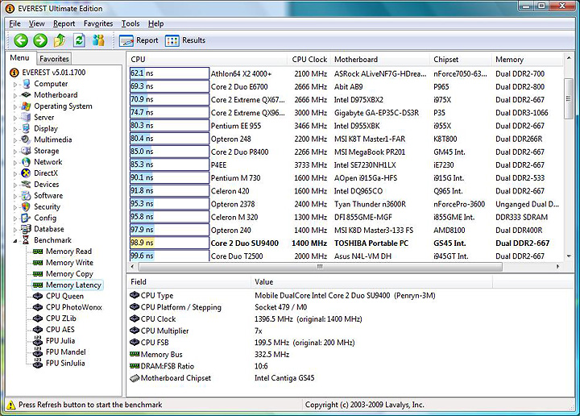The height and width of the screenshot is (416, 580).
Task: Click the Storage drive icon
Action: tap(26, 151)
